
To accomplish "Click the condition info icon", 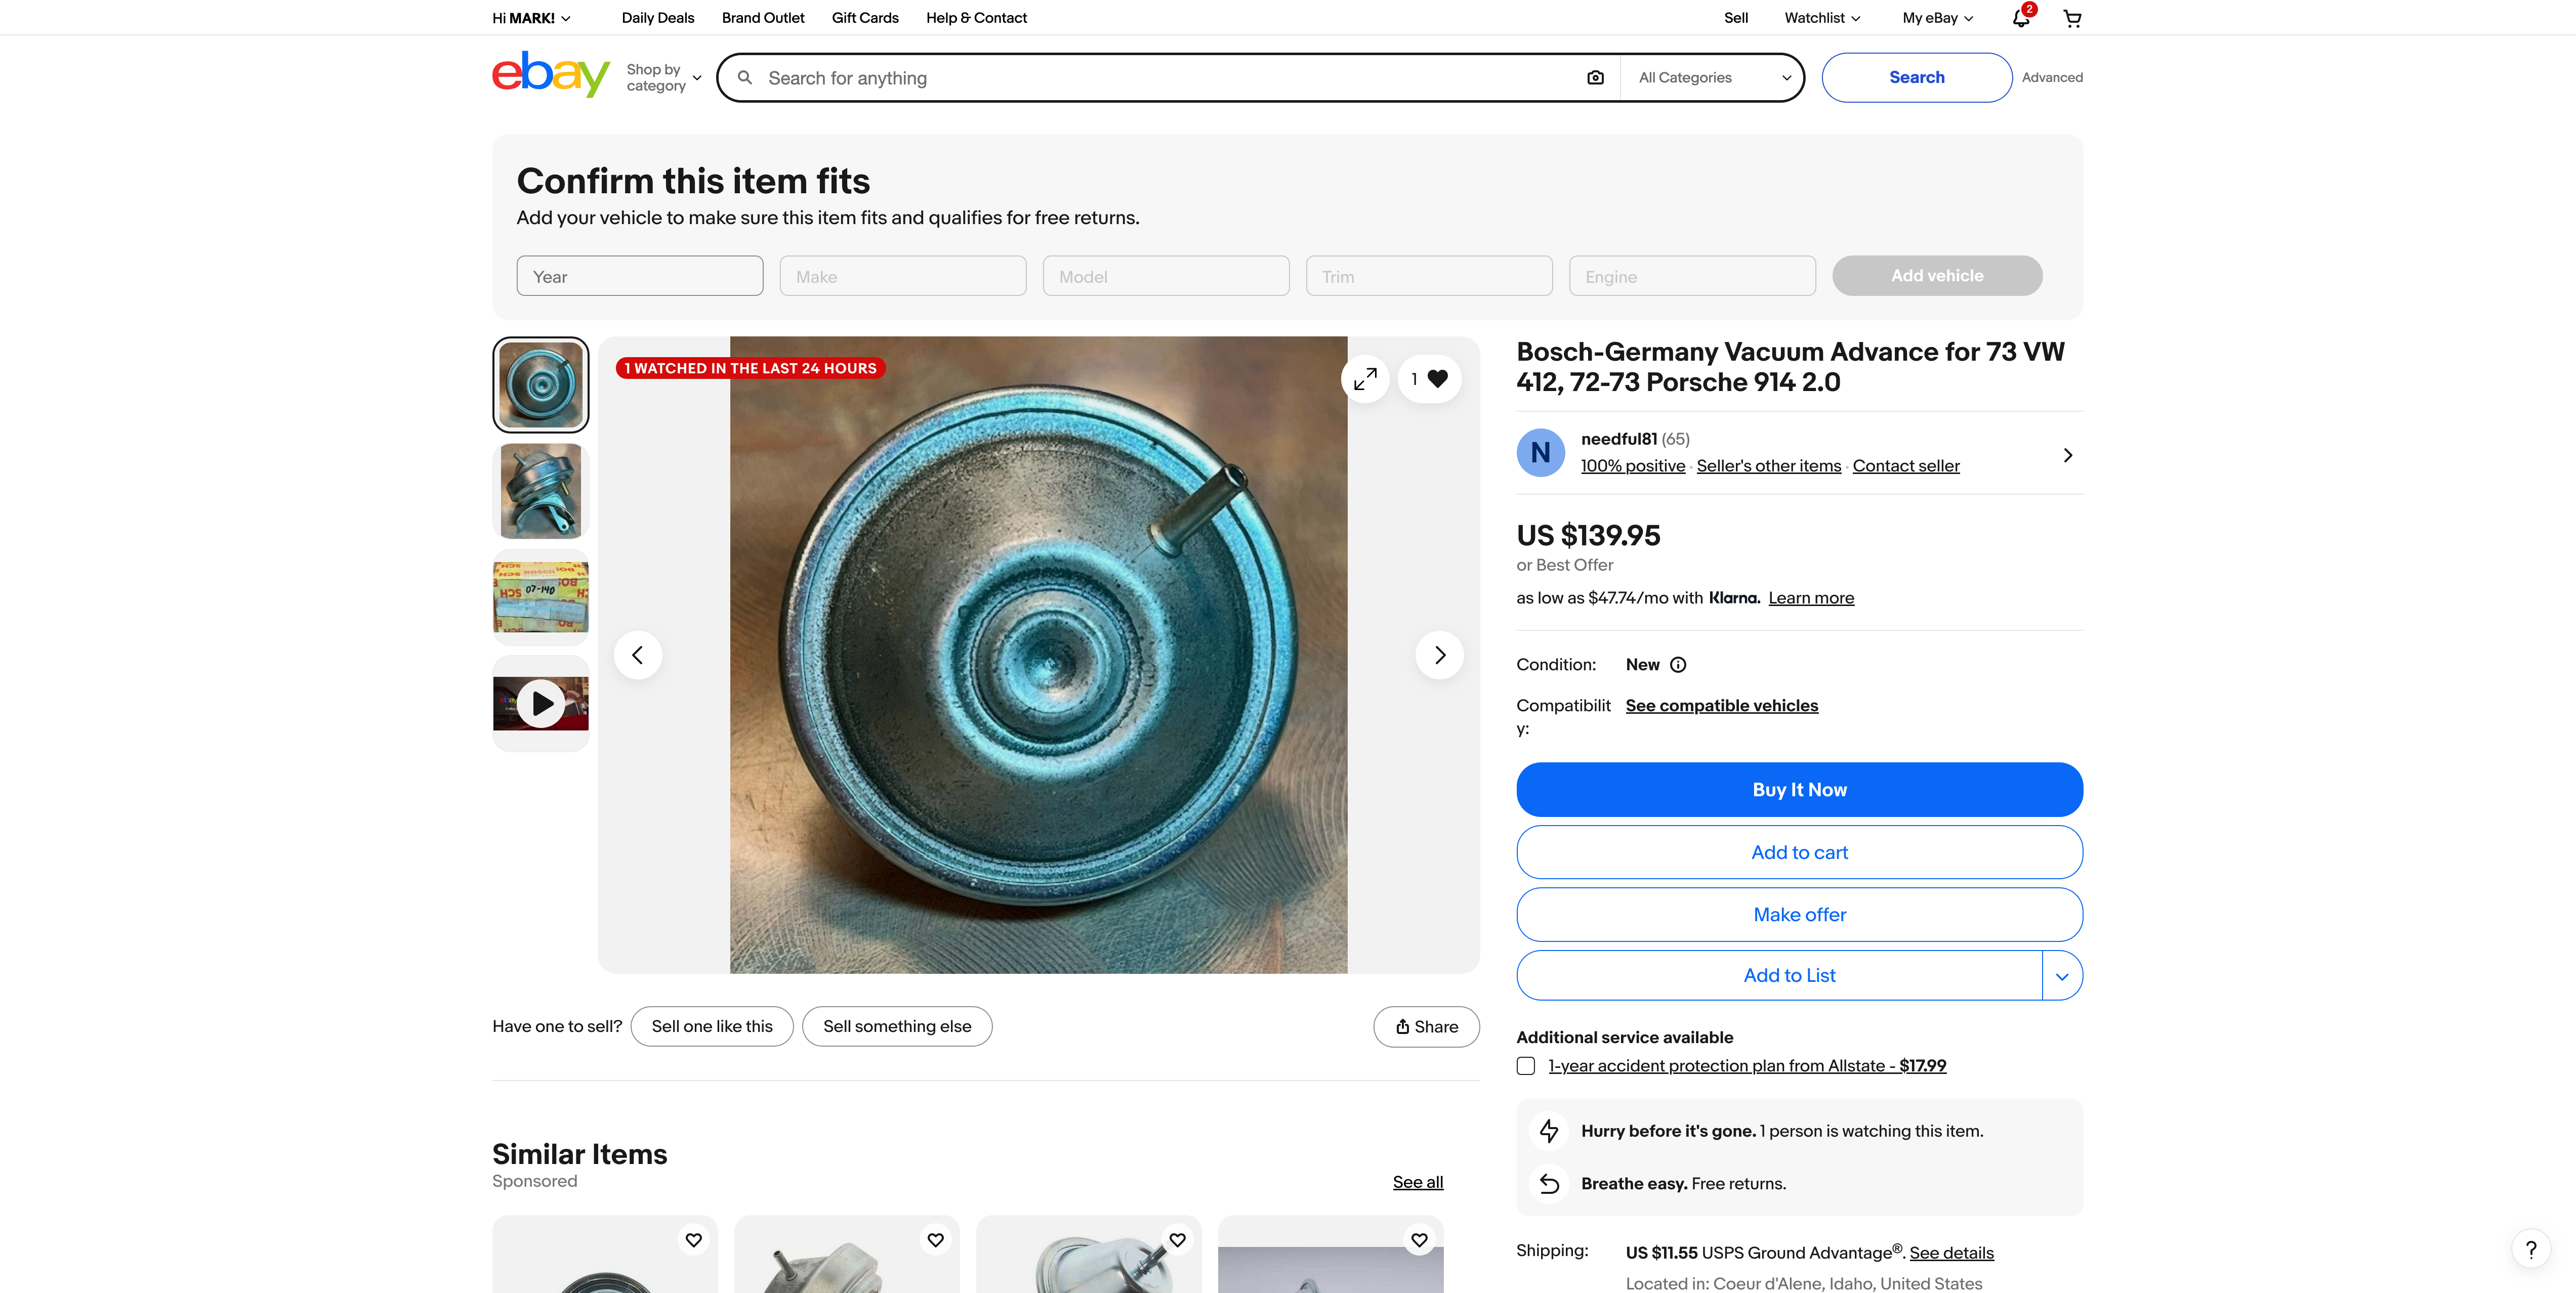I will pos(1678,666).
